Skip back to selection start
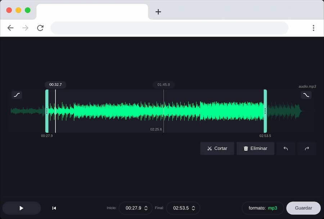 tap(54, 208)
